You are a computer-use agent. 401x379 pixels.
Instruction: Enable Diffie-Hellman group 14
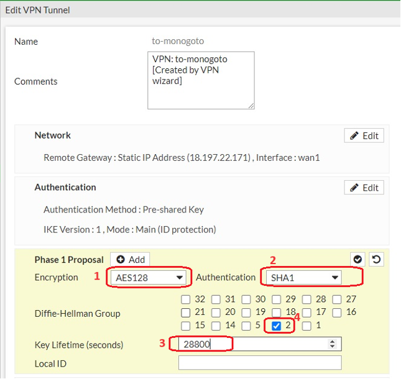coord(216,326)
